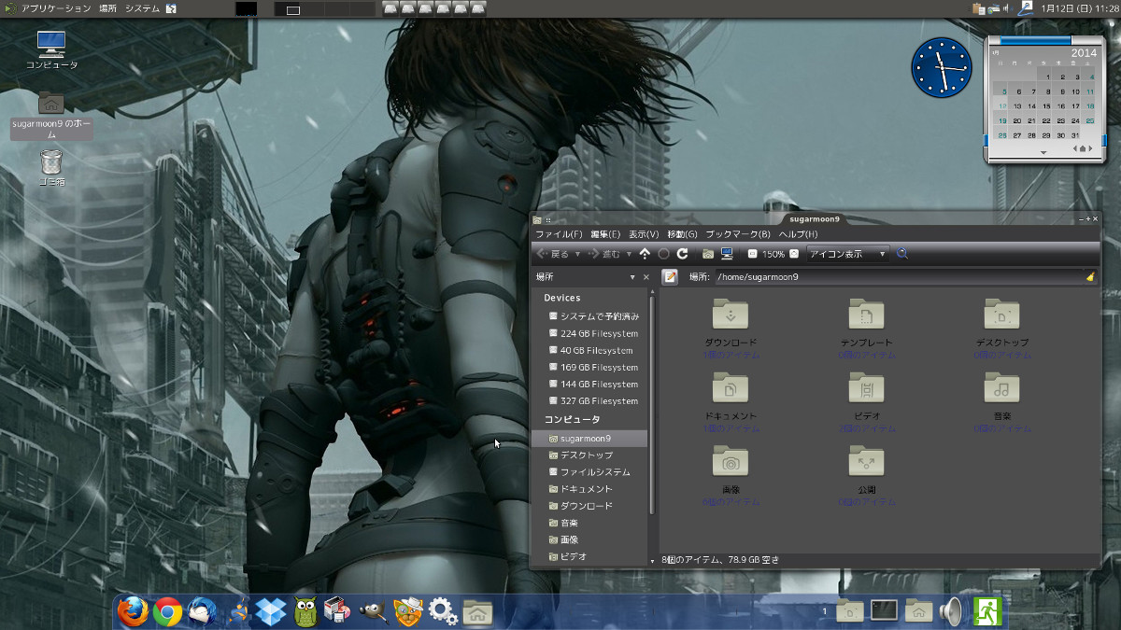The width and height of the screenshot is (1121, 630).
Task: Open the 公開 folder icon
Action: [x=866, y=461]
